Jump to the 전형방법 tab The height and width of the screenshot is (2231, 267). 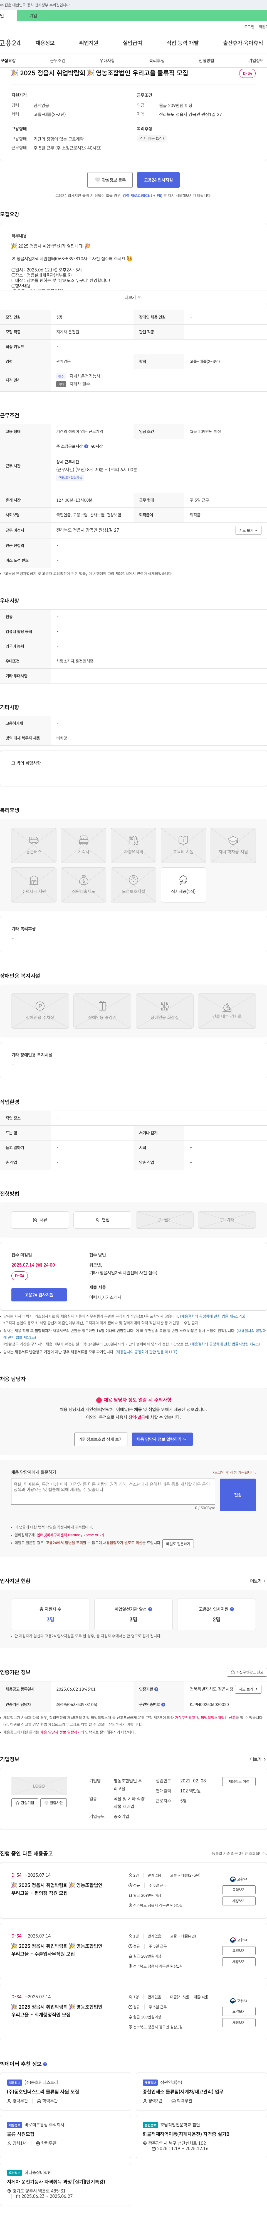[207, 61]
